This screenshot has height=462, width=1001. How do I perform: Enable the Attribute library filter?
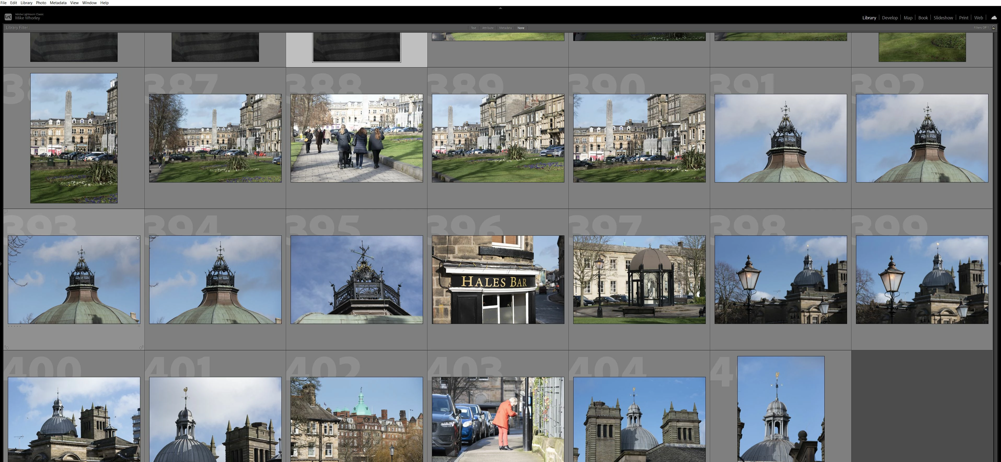pyautogui.click(x=488, y=28)
